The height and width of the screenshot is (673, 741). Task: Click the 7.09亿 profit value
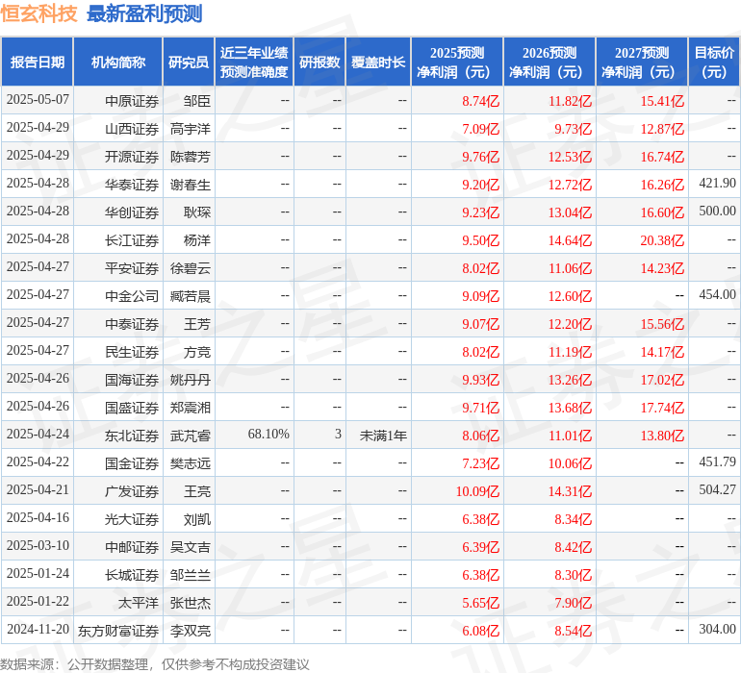[x=480, y=129]
